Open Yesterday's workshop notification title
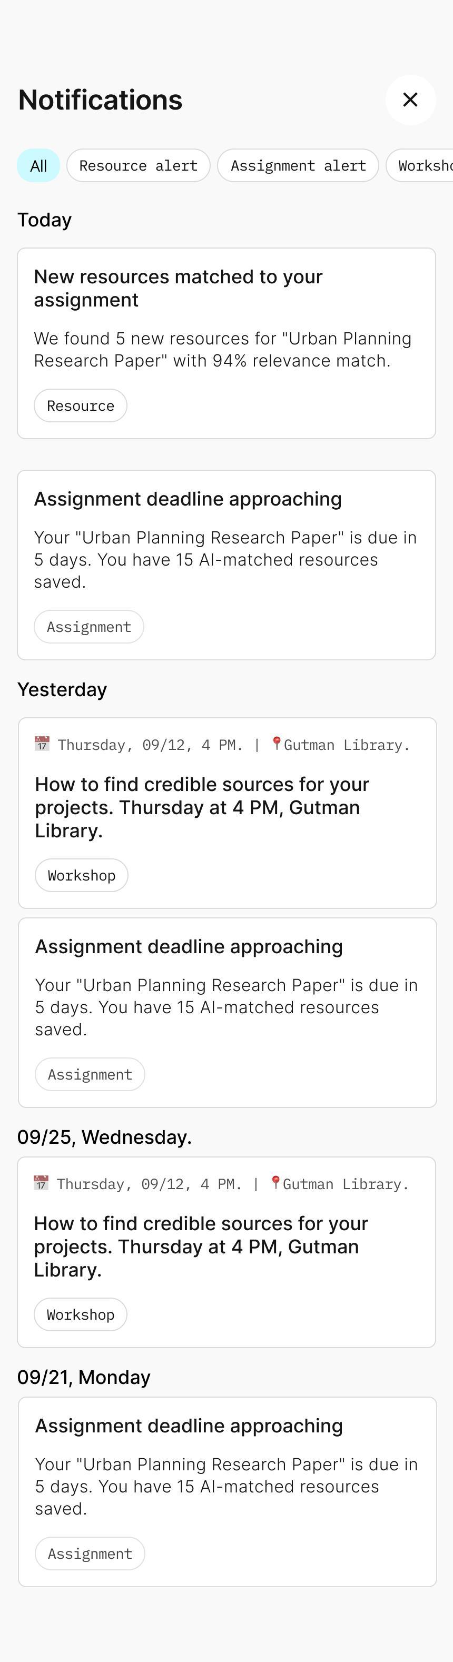 point(202,807)
